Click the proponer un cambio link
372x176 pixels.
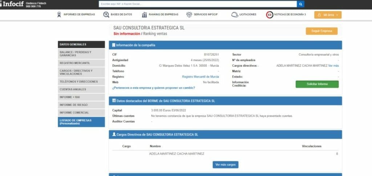[x=154, y=88]
